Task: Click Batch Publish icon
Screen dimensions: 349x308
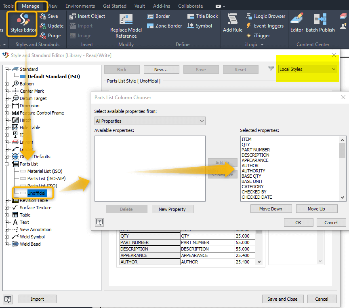Action: point(320,19)
